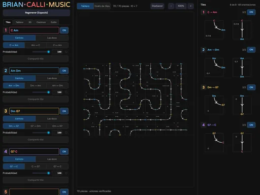Choose G7 → Dm direction for tile 3
This screenshot has width=260, height=195.
pyautogui.click(x=36, y=126)
